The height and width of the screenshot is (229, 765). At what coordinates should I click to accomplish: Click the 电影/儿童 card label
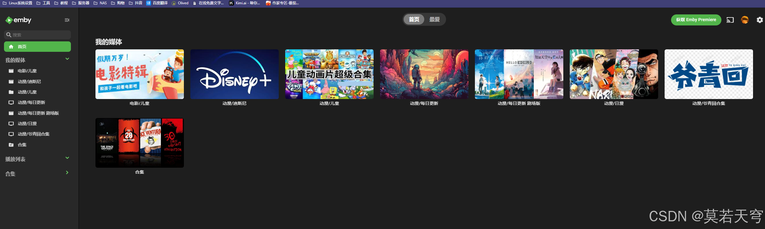coord(140,103)
